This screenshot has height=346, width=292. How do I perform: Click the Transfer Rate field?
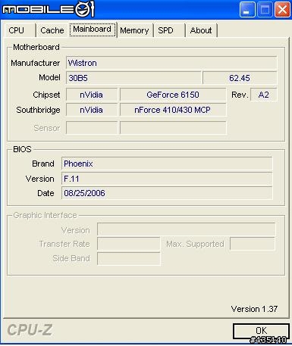coord(128,244)
